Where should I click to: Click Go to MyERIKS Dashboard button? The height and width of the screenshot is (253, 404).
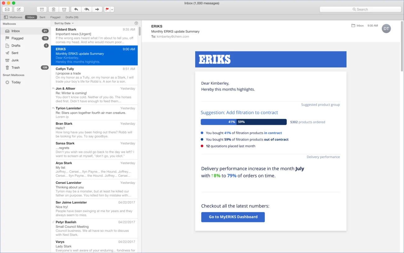tap(233, 217)
